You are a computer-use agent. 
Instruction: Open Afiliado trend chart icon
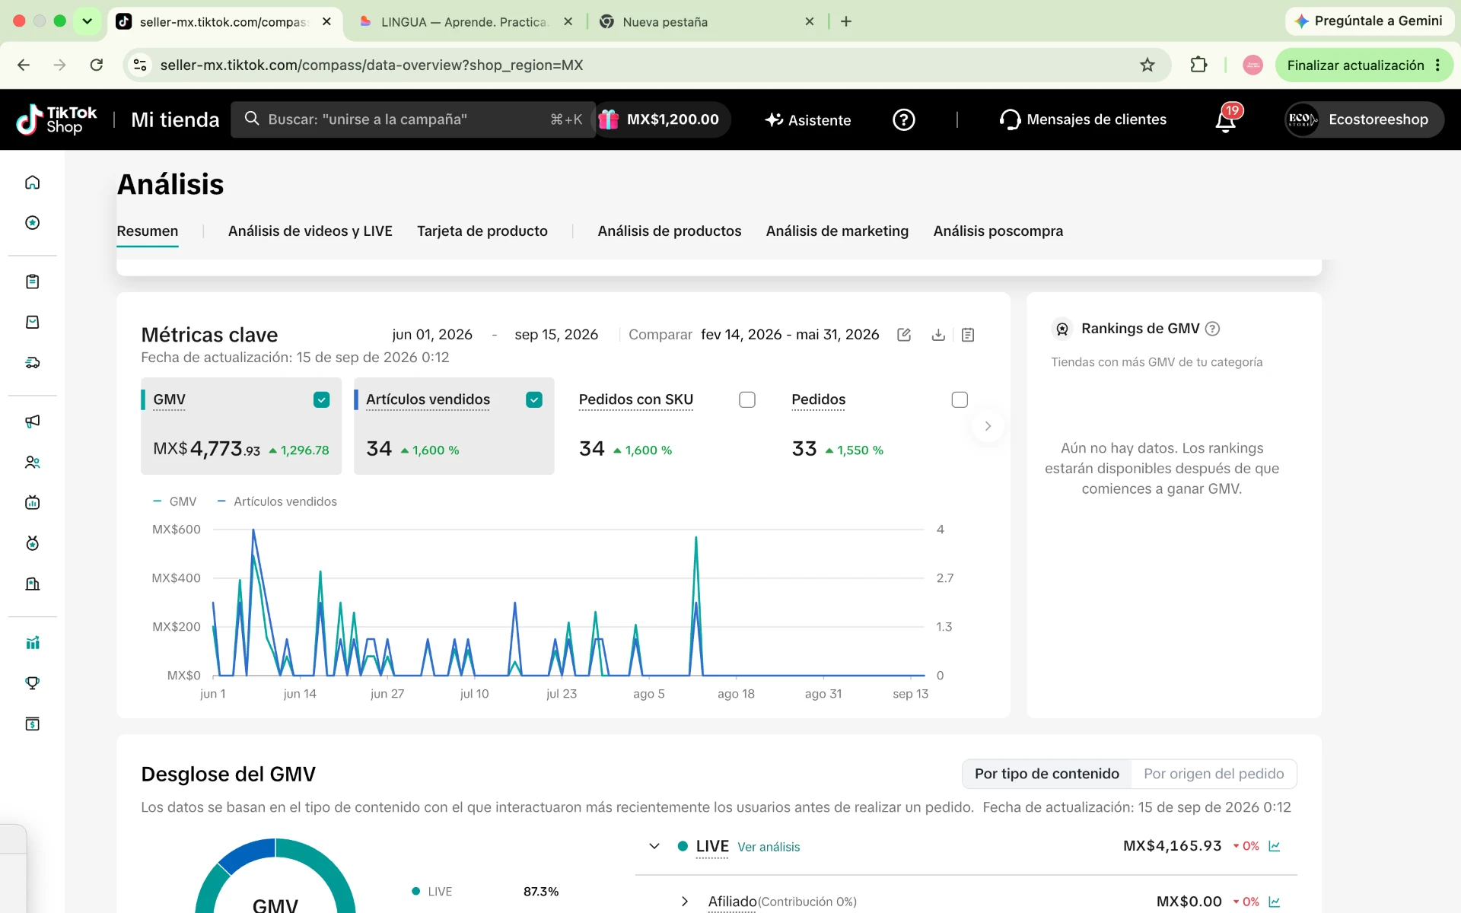1275,902
